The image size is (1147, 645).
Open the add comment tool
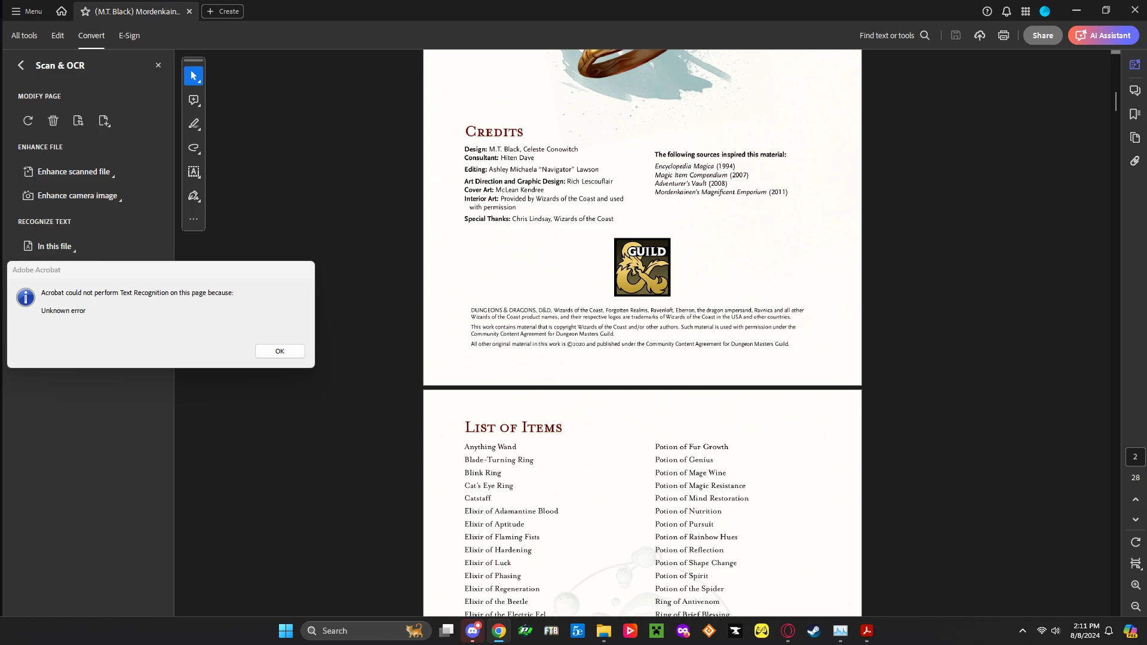click(x=194, y=100)
